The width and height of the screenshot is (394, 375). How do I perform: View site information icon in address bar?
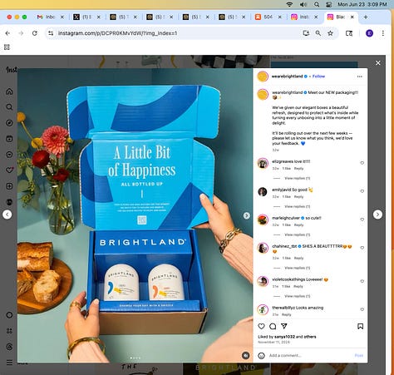(x=51, y=33)
